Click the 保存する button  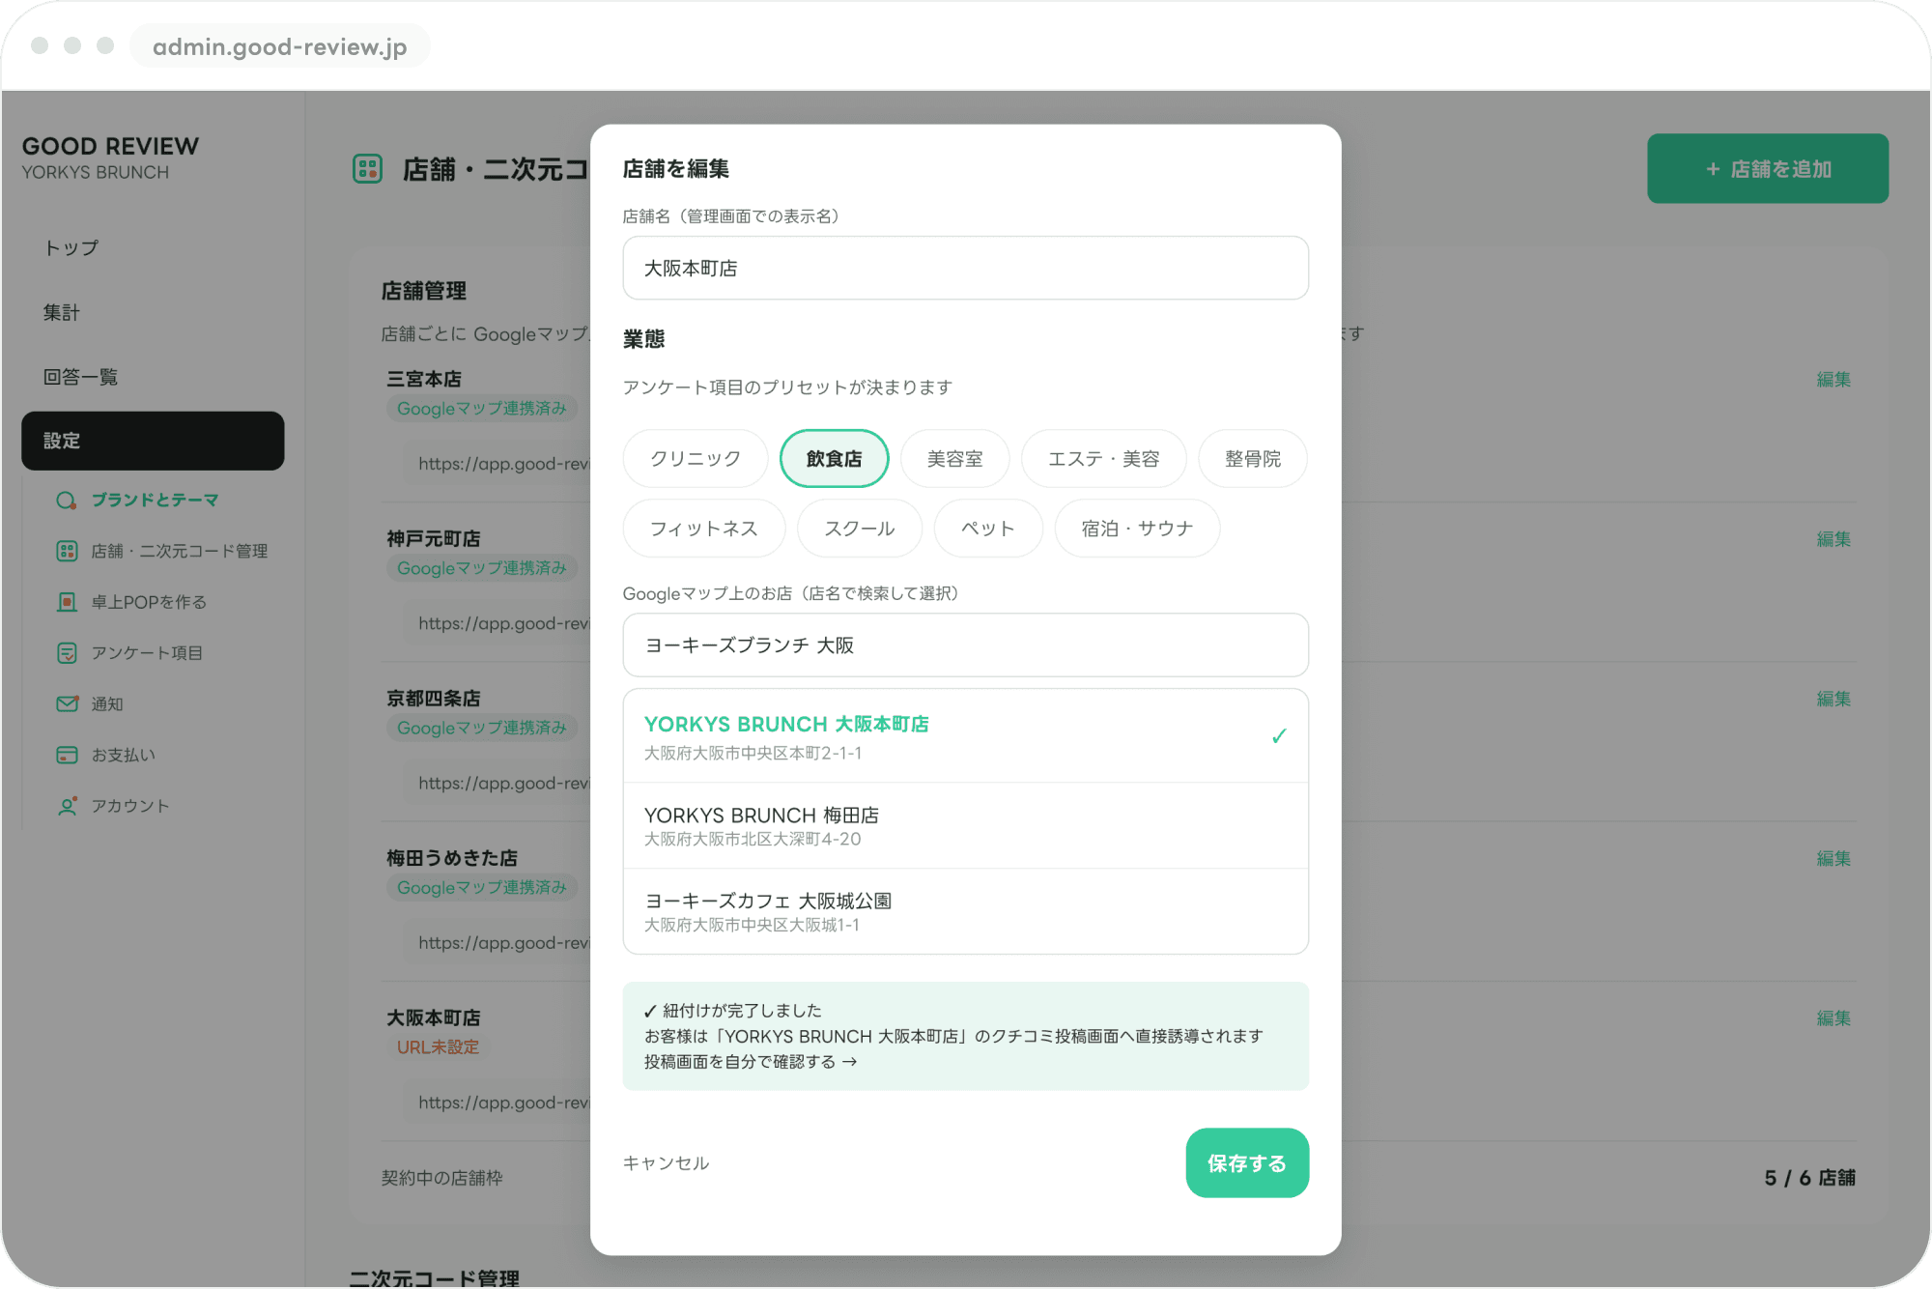(x=1247, y=1163)
